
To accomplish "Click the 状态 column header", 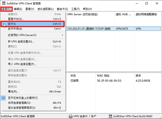I will pos(82,76).
